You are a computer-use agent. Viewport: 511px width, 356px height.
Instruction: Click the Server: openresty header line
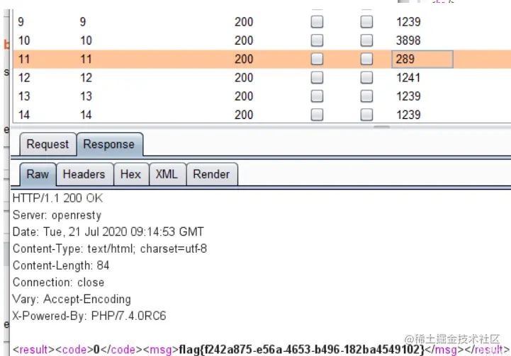click(57, 215)
